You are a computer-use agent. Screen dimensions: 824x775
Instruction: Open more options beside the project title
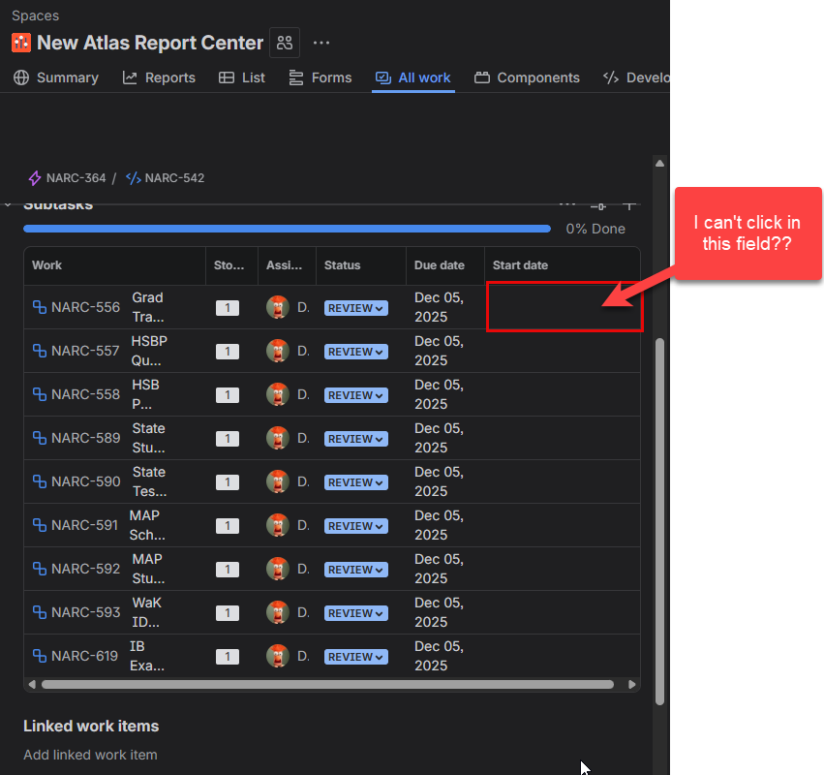click(321, 43)
